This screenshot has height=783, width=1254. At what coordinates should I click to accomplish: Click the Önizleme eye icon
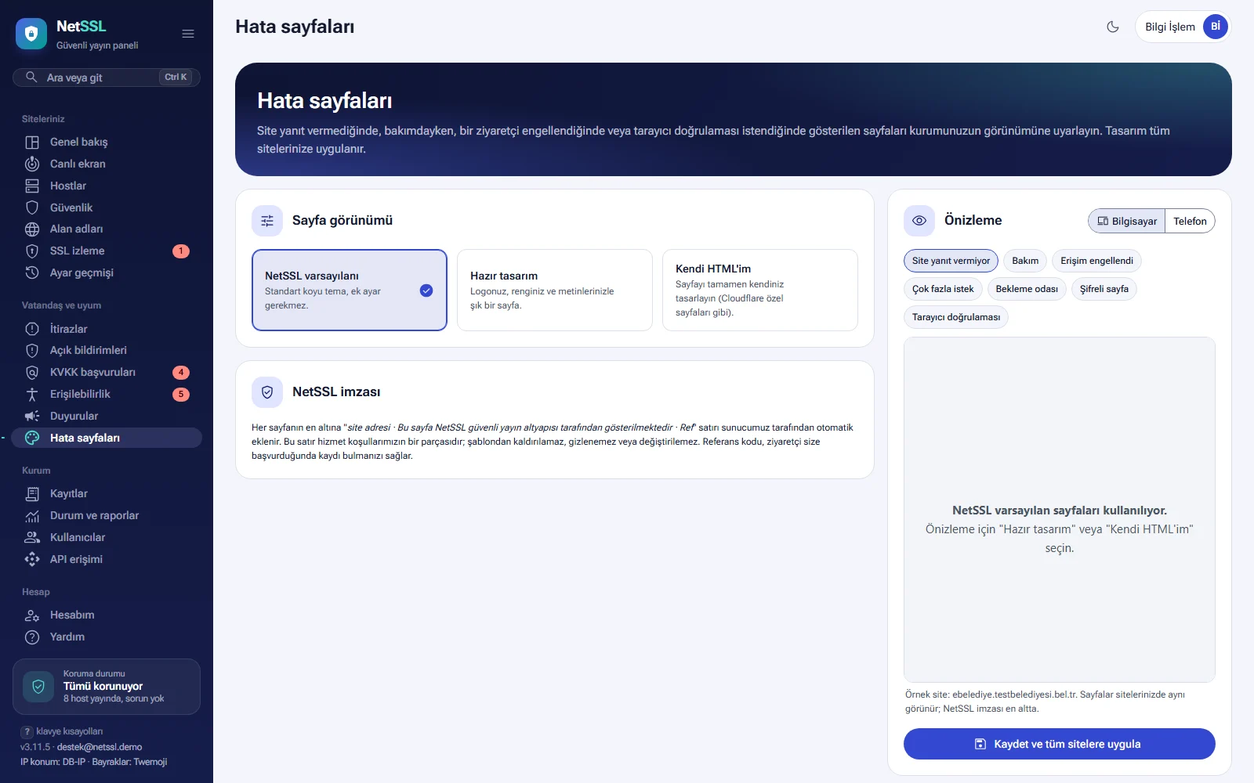pyautogui.click(x=919, y=221)
